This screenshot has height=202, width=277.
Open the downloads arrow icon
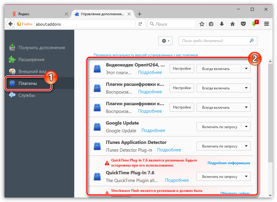(x=222, y=24)
